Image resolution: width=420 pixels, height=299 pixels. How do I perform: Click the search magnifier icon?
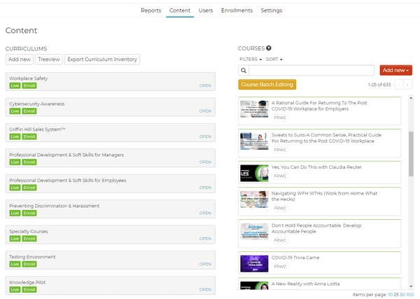(x=244, y=71)
